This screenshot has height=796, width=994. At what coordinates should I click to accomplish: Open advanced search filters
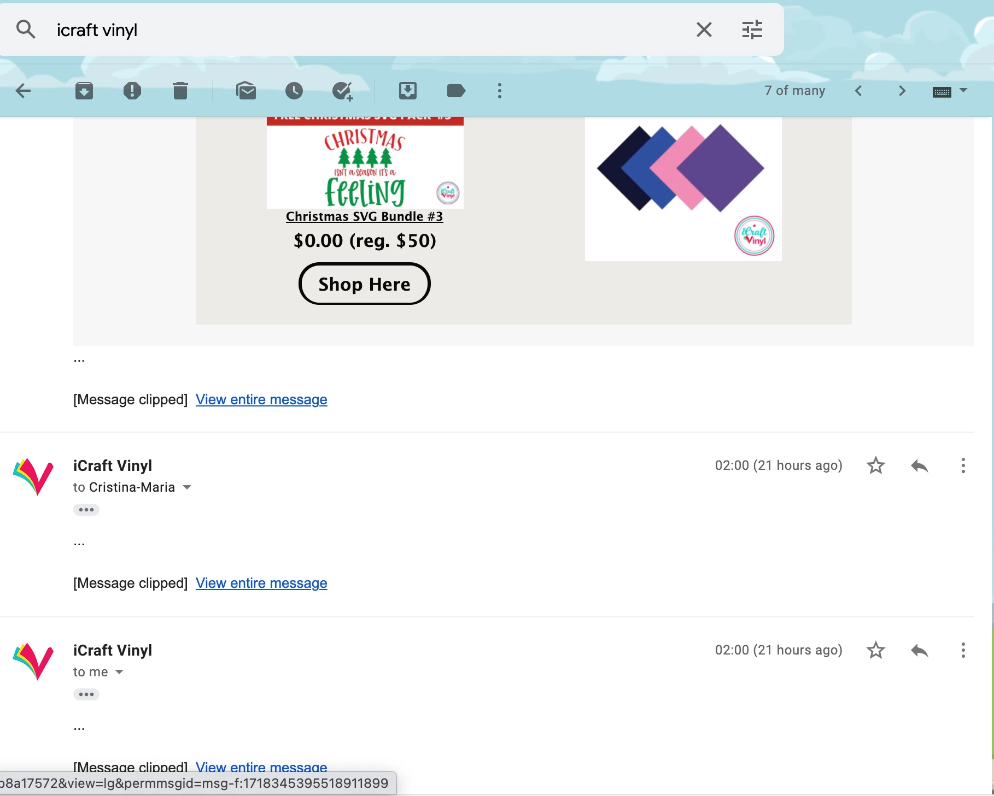(753, 29)
